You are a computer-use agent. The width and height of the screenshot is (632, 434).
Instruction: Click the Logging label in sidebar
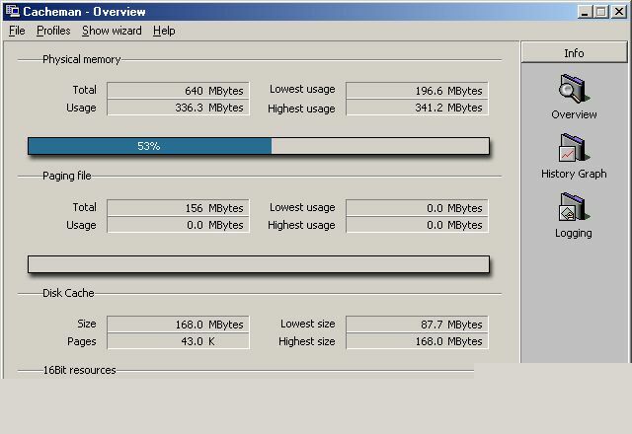(574, 233)
